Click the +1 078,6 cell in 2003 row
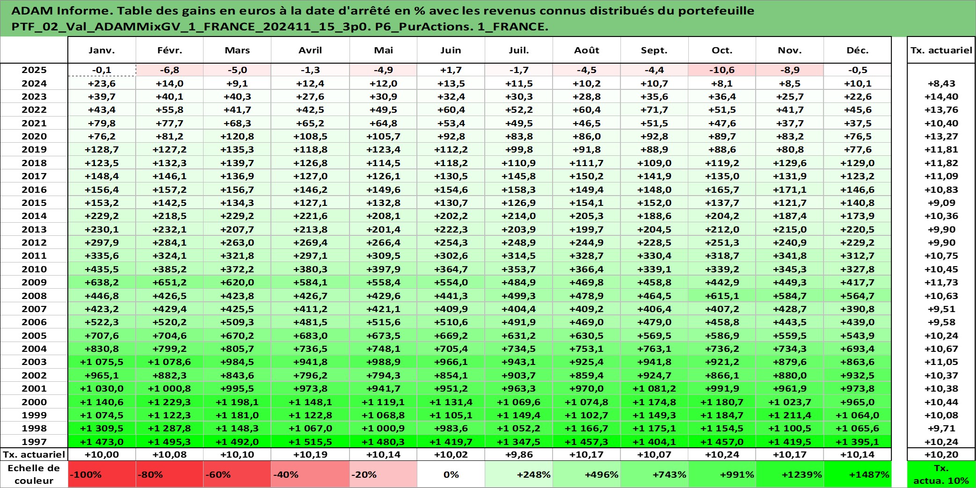Viewport: 976px width, 488px height. [x=169, y=362]
